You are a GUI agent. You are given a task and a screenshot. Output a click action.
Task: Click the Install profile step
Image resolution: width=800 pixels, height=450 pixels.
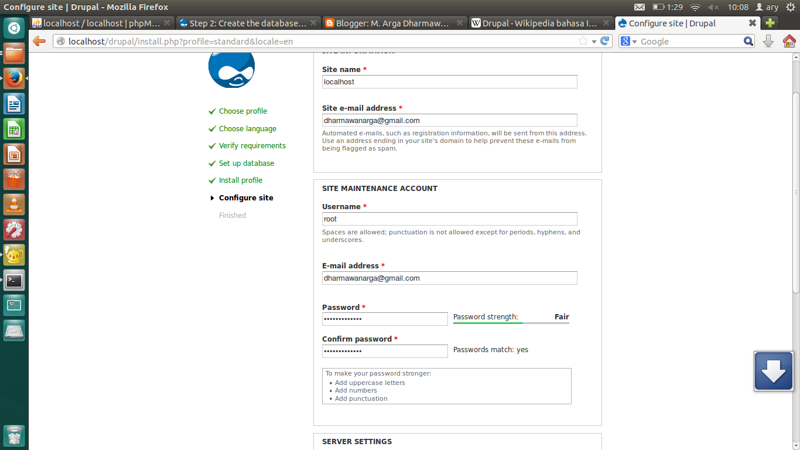(x=241, y=180)
